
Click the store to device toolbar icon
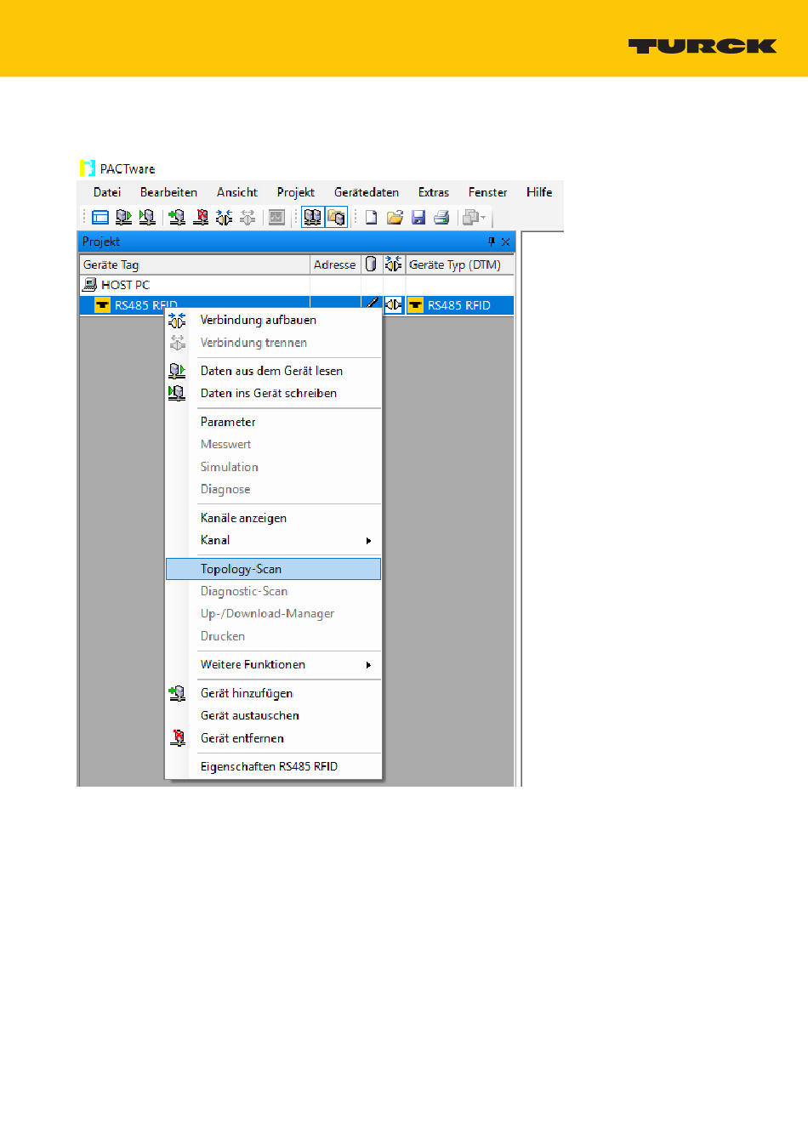(x=148, y=218)
